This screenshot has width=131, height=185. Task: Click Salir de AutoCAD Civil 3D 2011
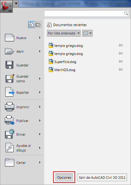[x=102, y=177]
